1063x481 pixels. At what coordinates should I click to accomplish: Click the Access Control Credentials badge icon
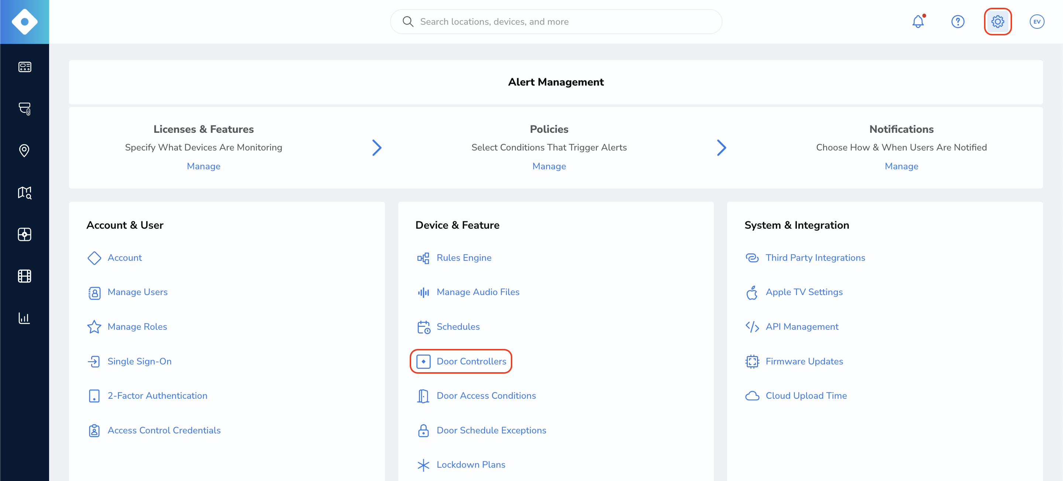94,431
